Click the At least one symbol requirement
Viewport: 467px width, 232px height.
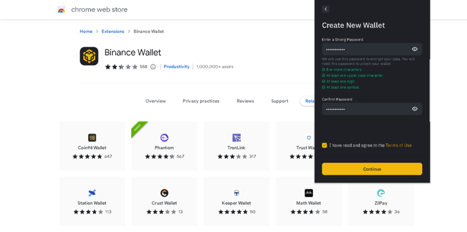pos(341,87)
